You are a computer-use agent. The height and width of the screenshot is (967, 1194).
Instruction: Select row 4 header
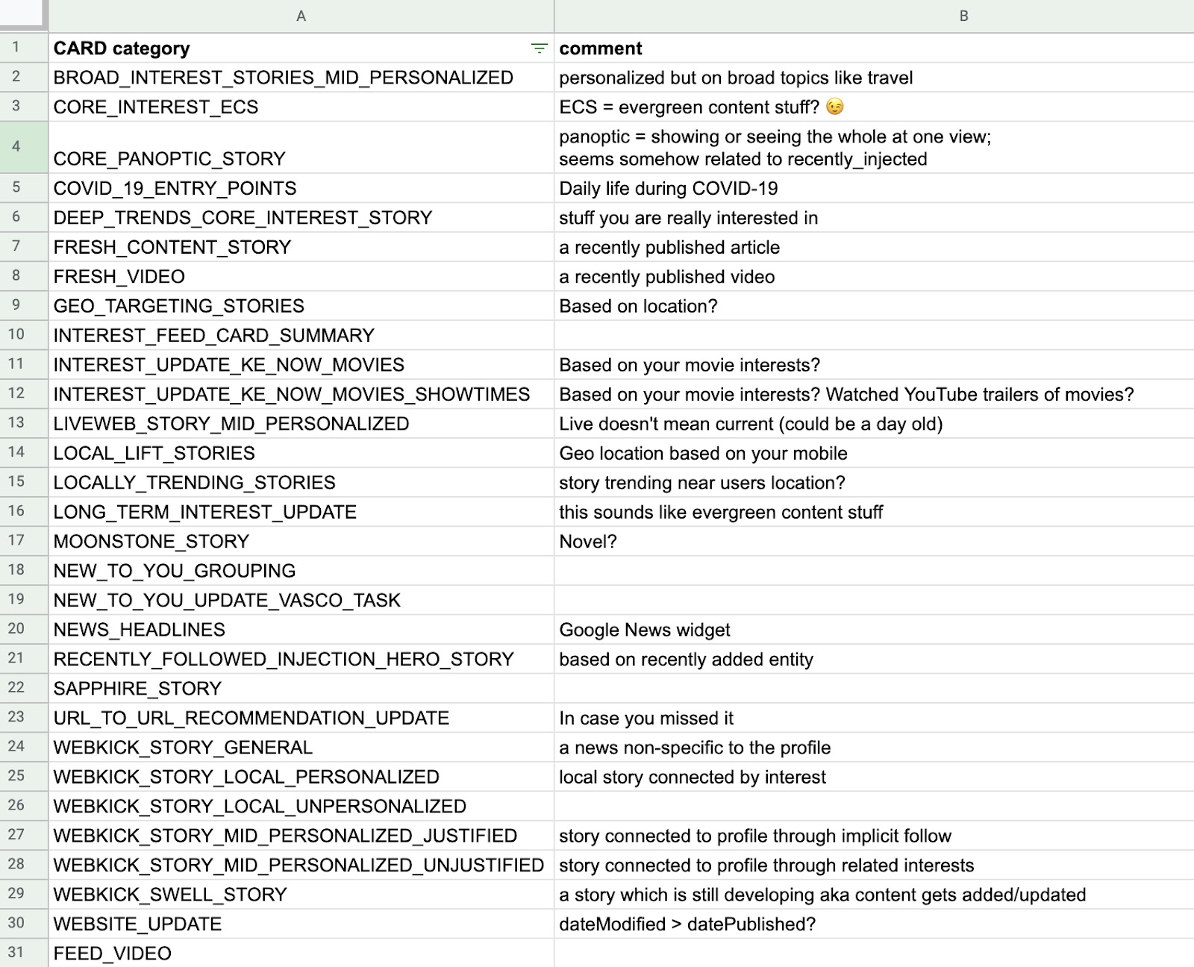pyautogui.click(x=16, y=147)
